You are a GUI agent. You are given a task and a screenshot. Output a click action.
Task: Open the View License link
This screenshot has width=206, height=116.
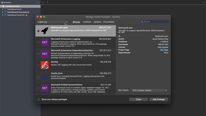pyautogui.click(x=163, y=47)
